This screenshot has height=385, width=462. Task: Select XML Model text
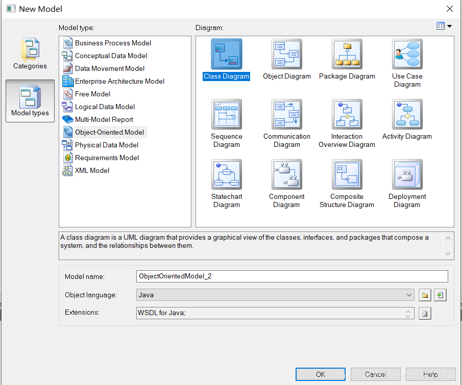tap(92, 170)
